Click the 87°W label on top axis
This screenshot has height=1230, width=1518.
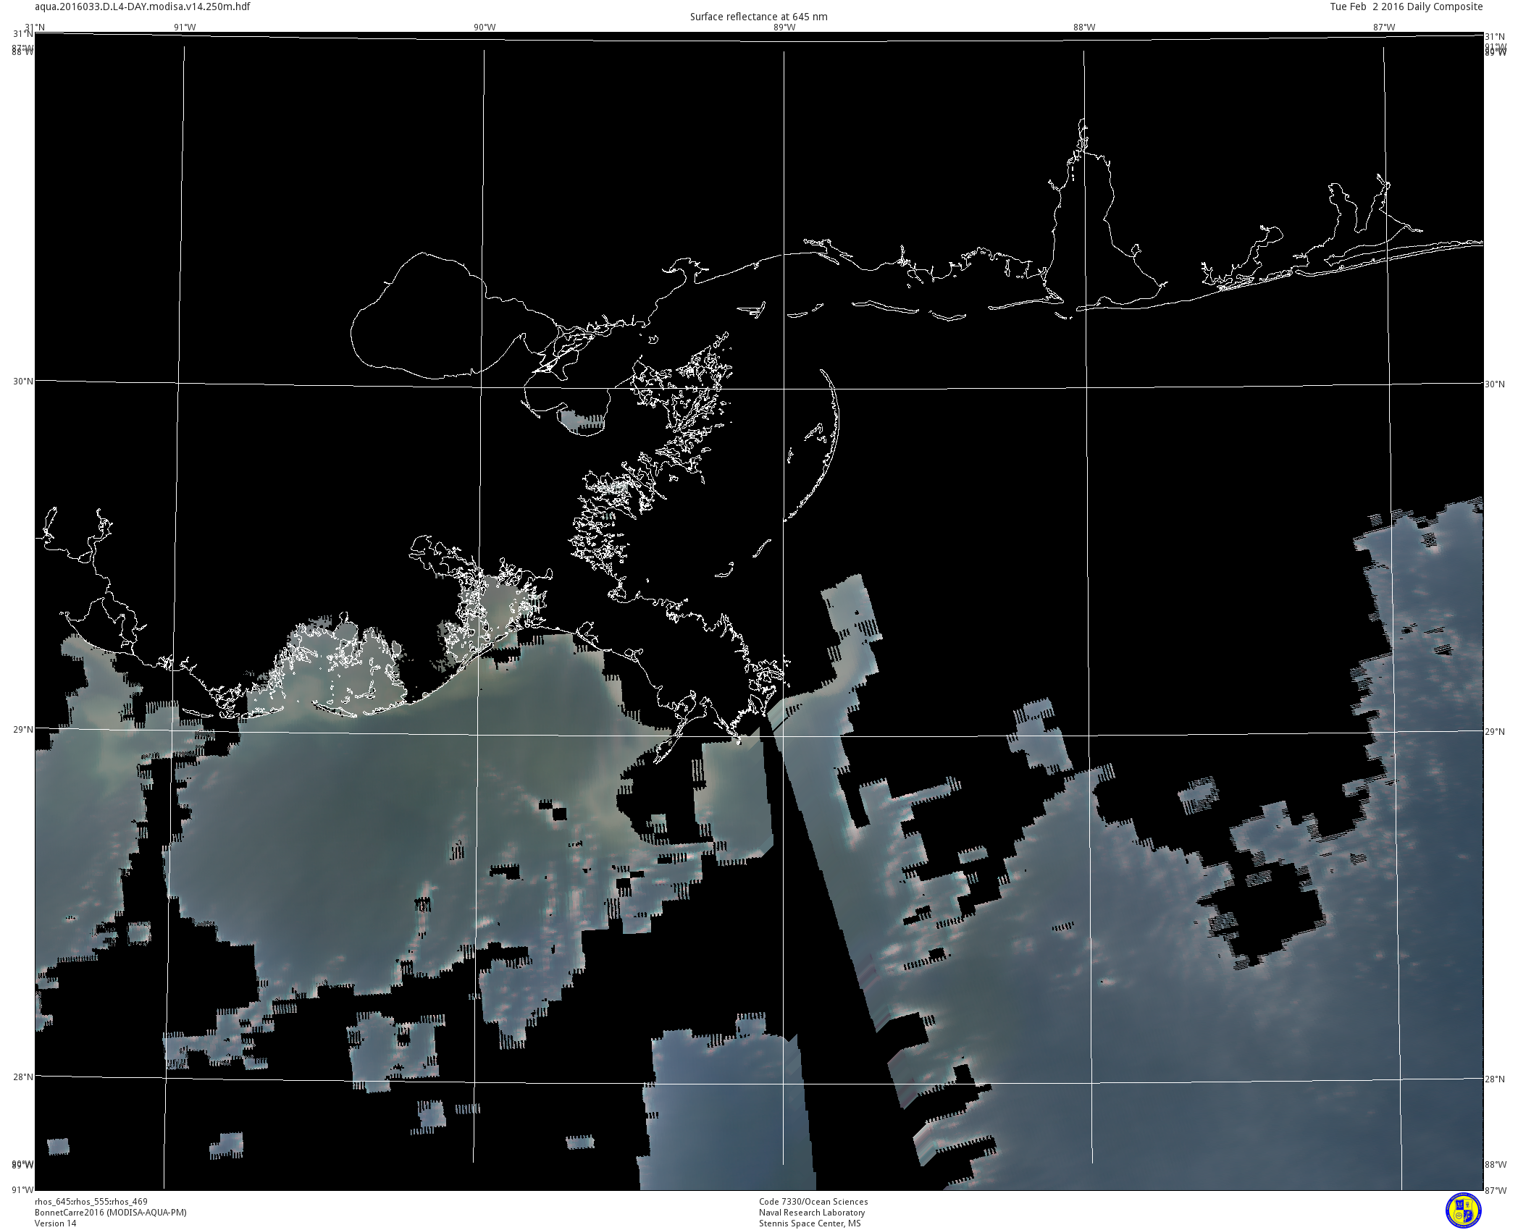pos(1384,28)
